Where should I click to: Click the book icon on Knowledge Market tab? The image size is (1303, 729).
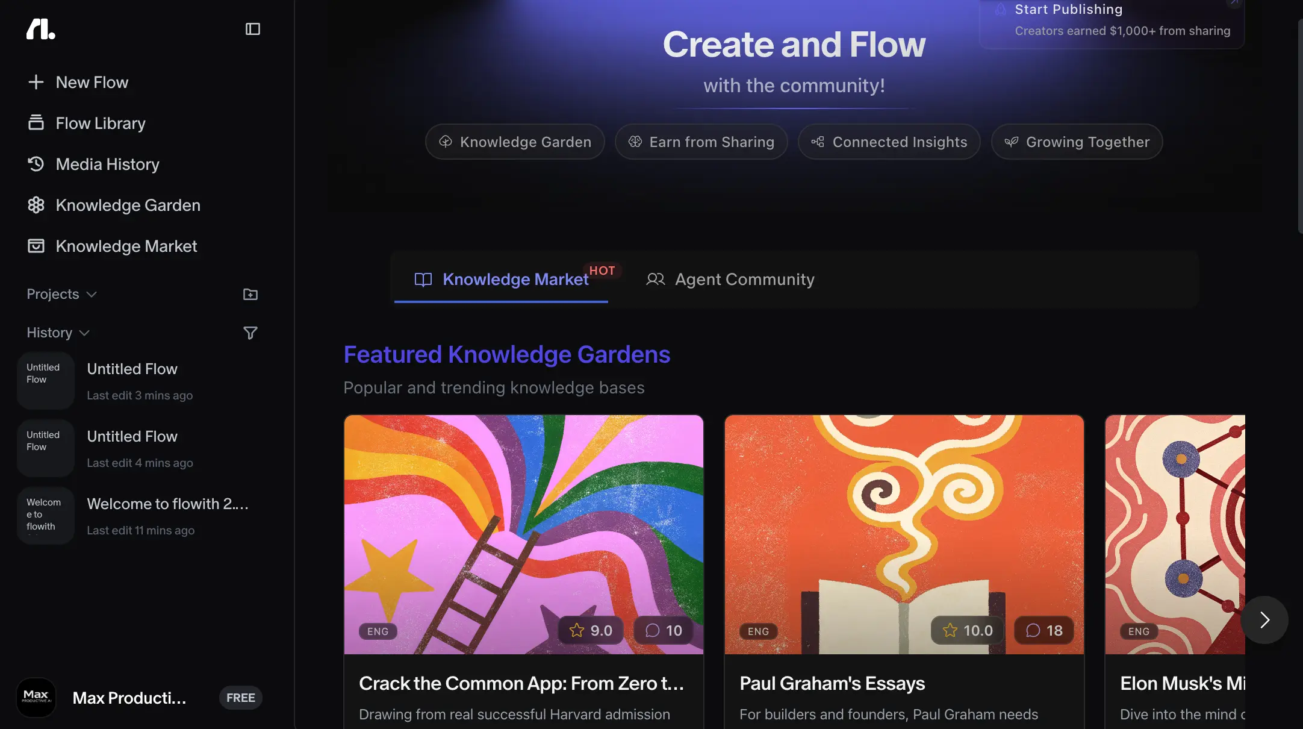[423, 280]
